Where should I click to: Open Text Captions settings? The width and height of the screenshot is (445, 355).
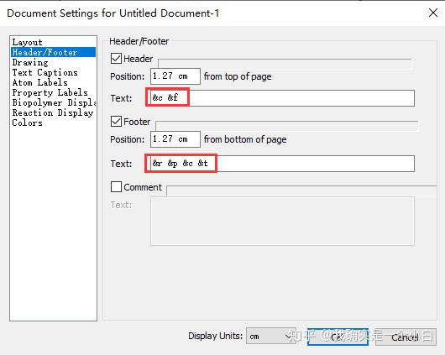(53, 72)
